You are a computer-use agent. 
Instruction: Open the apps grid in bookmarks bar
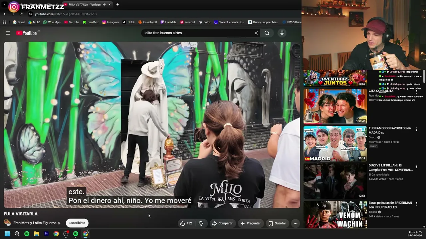tap(4, 22)
